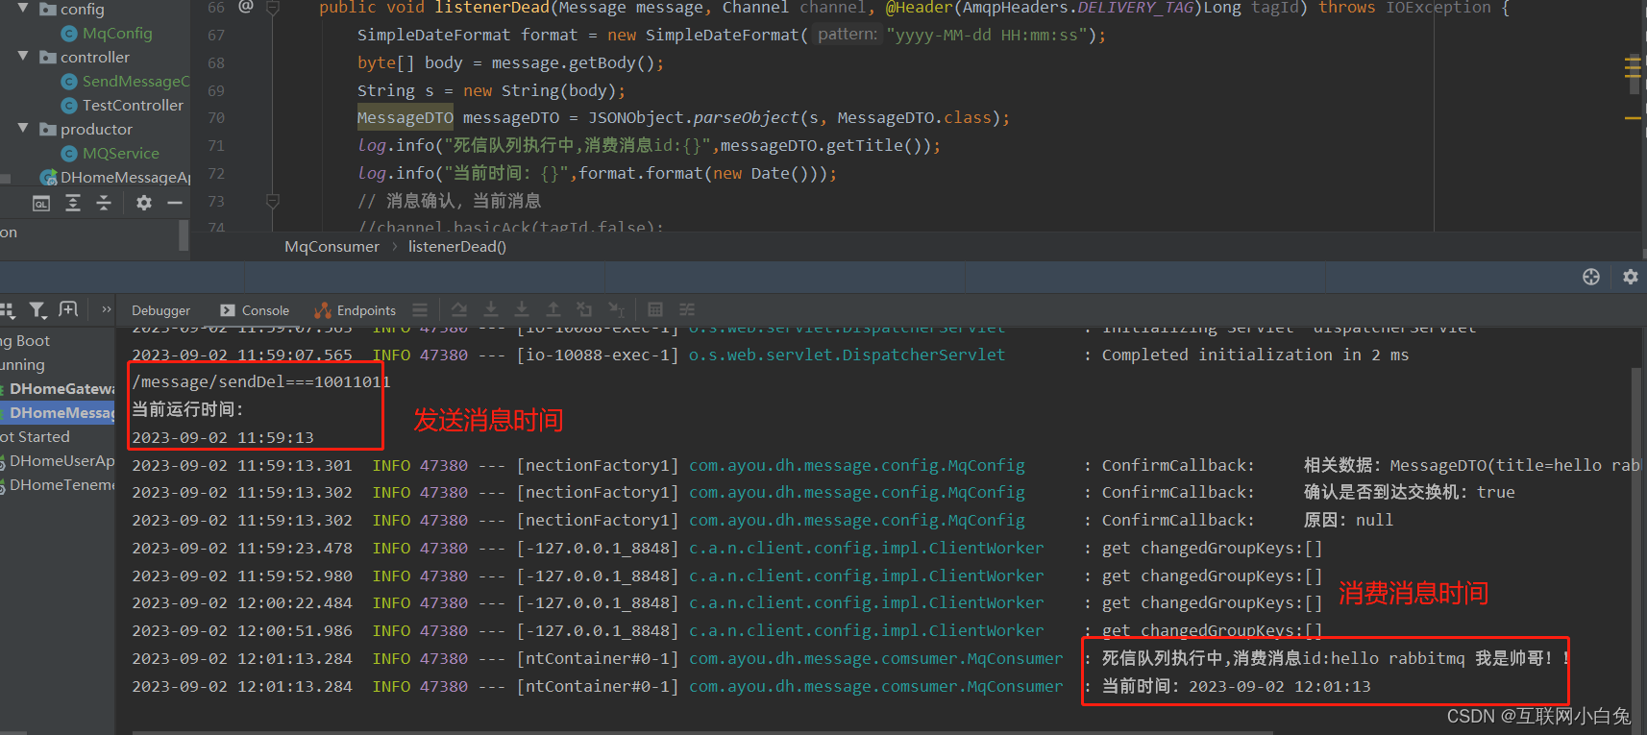Click the DHomeMessageApplication run-class icon
Viewport: 1647px width, 735px height.
[48, 178]
